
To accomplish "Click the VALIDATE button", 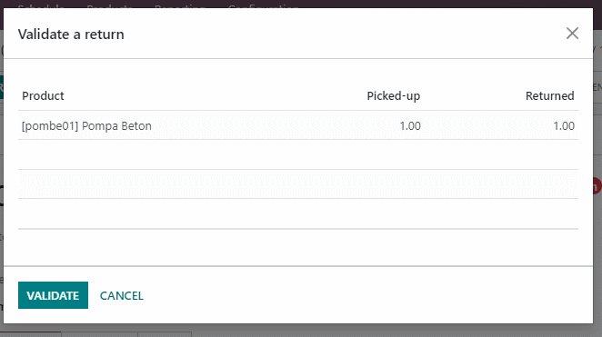I will (53, 295).
